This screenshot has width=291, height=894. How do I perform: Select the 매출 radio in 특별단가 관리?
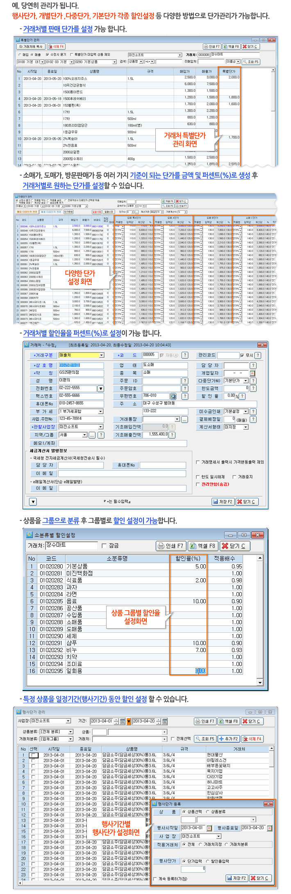(32, 54)
